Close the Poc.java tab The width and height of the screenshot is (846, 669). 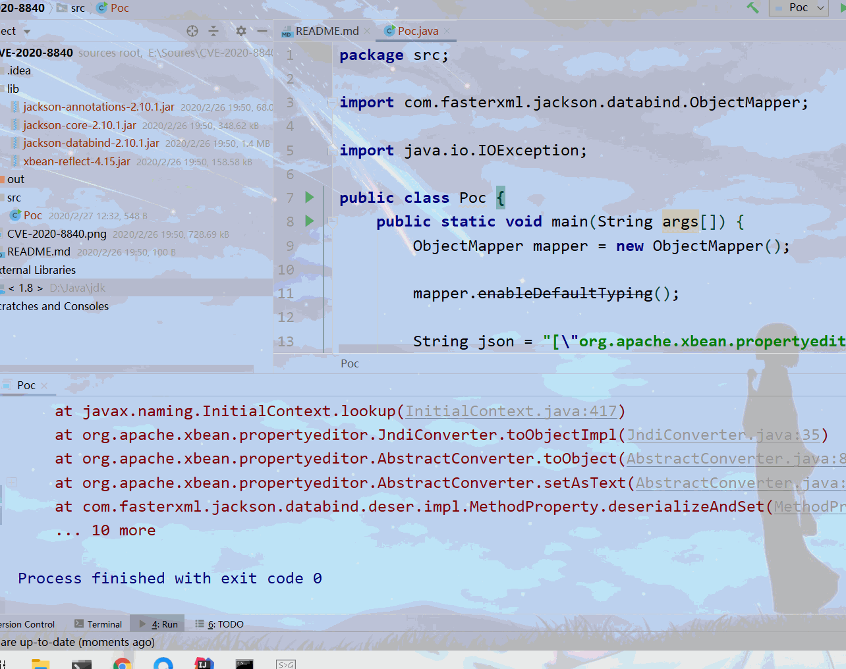(x=447, y=31)
